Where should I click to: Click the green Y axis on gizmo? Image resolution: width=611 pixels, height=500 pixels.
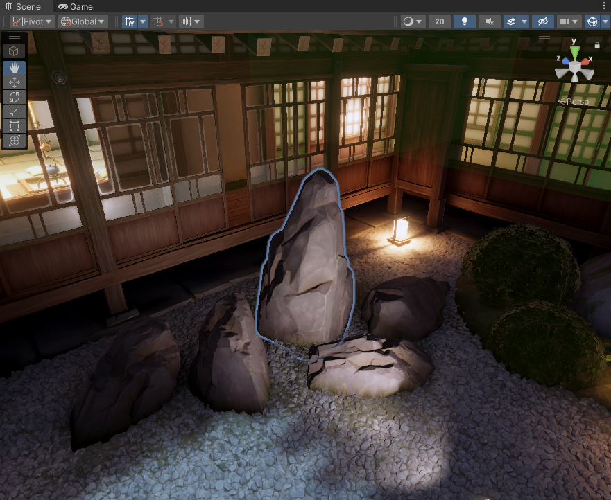click(574, 51)
